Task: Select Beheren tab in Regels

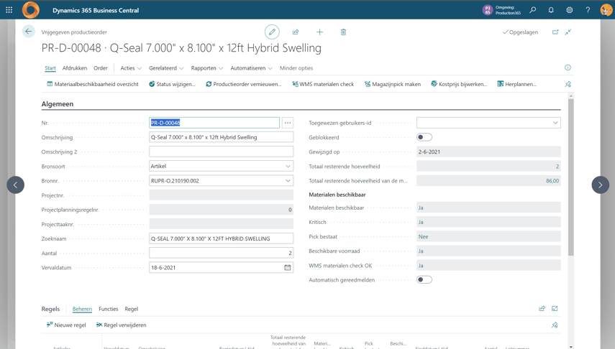Action: 82,309
